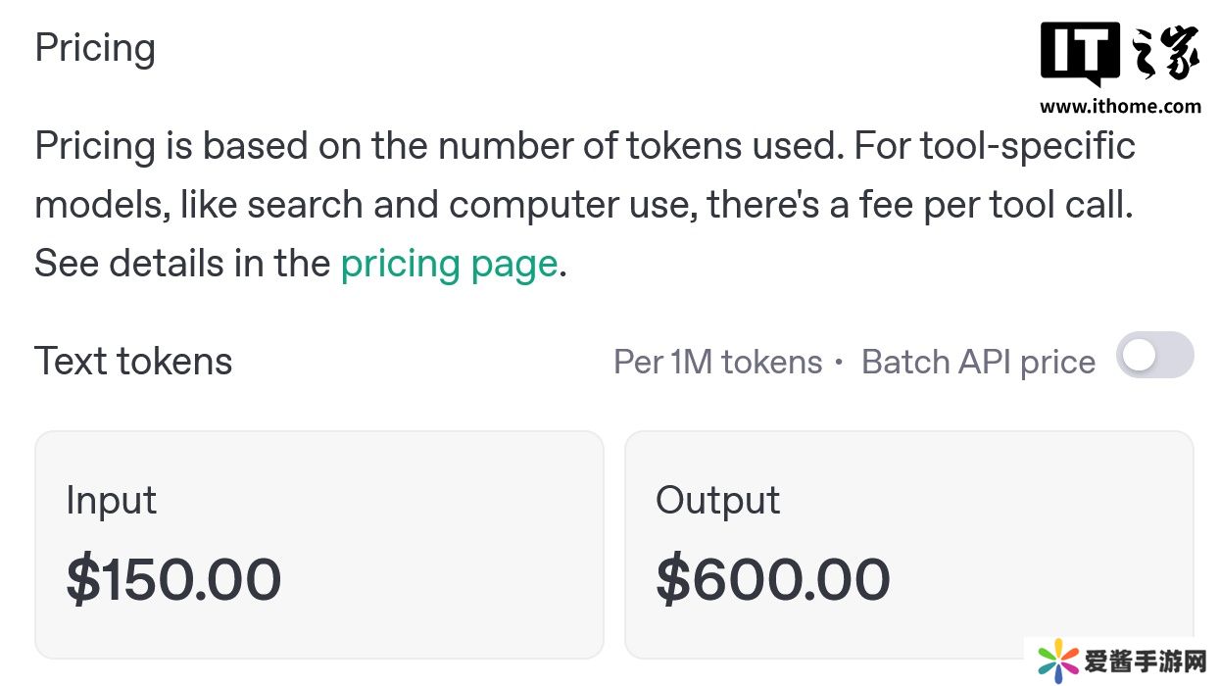This screenshot has height=686, width=1220.
Task: Click the 爱酱手游网 watermark text
Action: (x=1145, y=661)
